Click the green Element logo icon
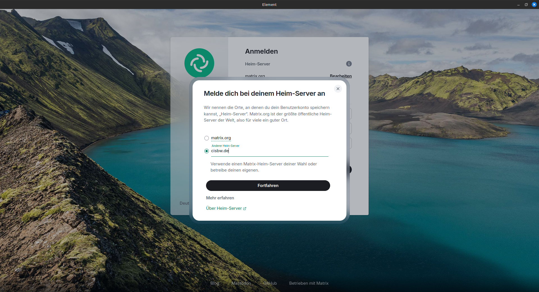This screenshot has width=539, height=292. tap(199, 63)
